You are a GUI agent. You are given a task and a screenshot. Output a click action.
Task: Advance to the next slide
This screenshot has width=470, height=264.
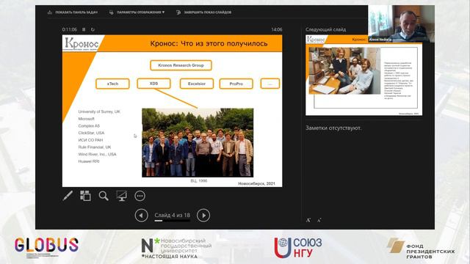203,215
